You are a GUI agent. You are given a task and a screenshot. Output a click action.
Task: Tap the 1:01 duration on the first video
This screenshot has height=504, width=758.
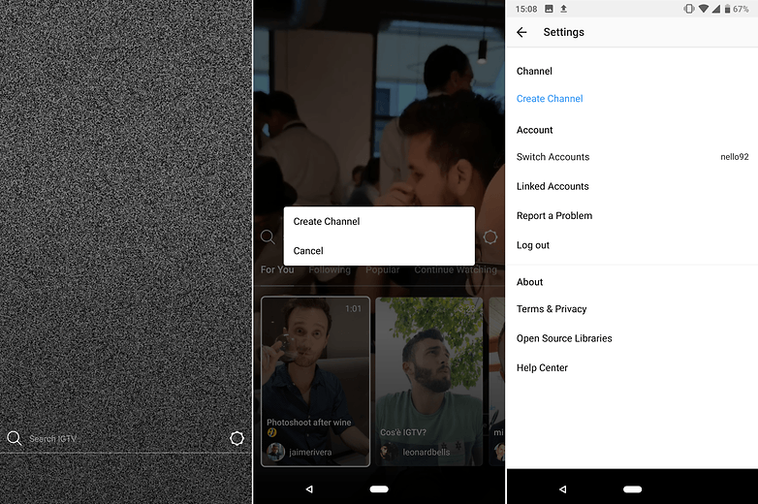tap(353, 309)
